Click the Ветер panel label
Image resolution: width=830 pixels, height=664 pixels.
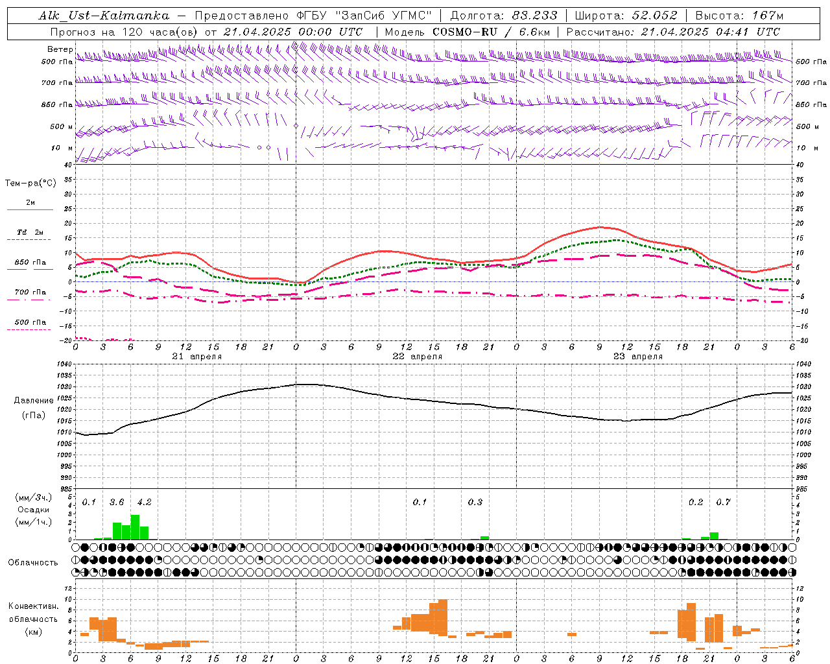point(60,49)
